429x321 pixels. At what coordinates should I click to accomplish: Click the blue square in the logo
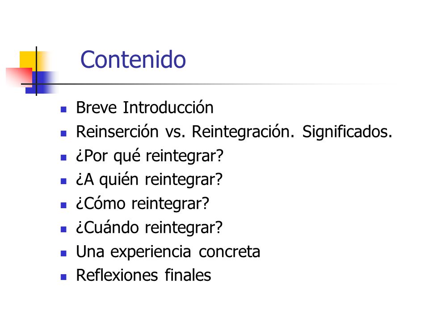(41, 82)
